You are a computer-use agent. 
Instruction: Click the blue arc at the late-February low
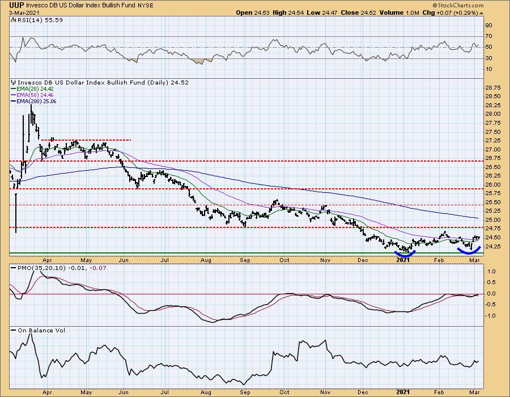tap(469, 251)
